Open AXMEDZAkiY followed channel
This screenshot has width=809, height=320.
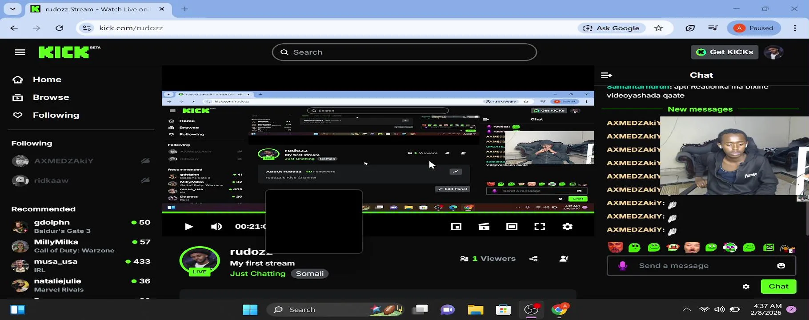[80, 161]
